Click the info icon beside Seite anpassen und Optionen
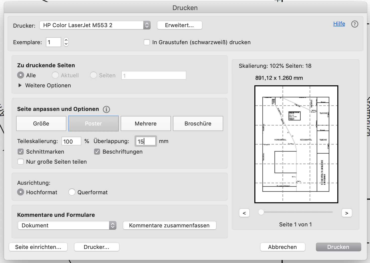Screen dimensions: 370x263 tap(106, 109)
